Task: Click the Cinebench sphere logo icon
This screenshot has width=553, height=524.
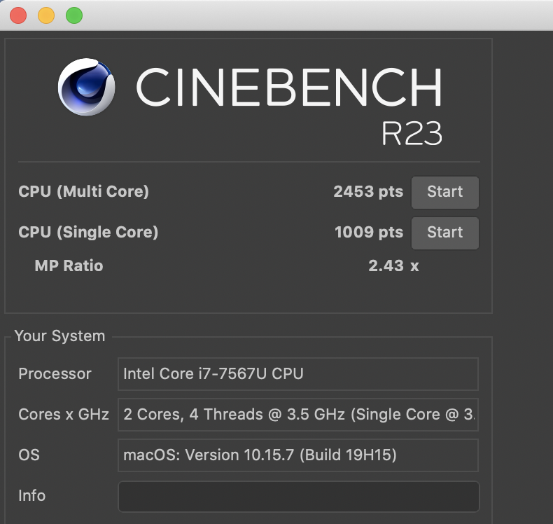Action: pos(86,87)
